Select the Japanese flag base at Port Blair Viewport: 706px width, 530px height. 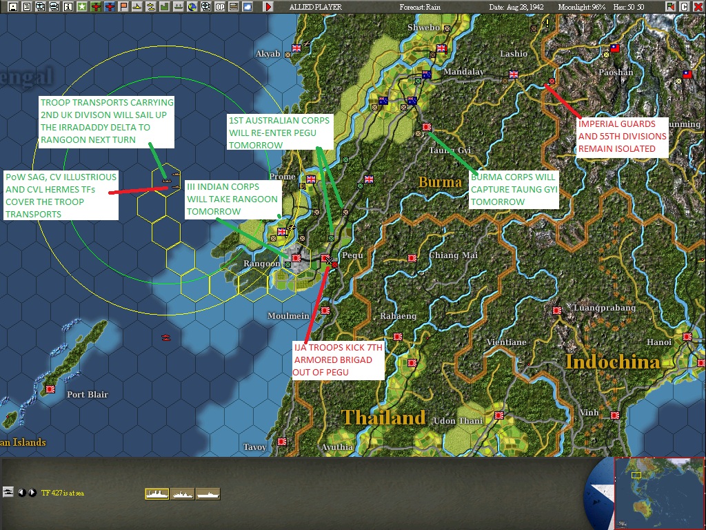click(x=50, y=389)
